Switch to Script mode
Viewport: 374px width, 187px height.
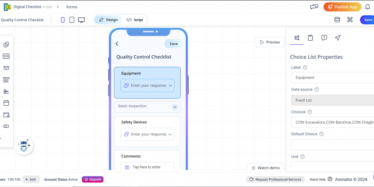point(135,20)
